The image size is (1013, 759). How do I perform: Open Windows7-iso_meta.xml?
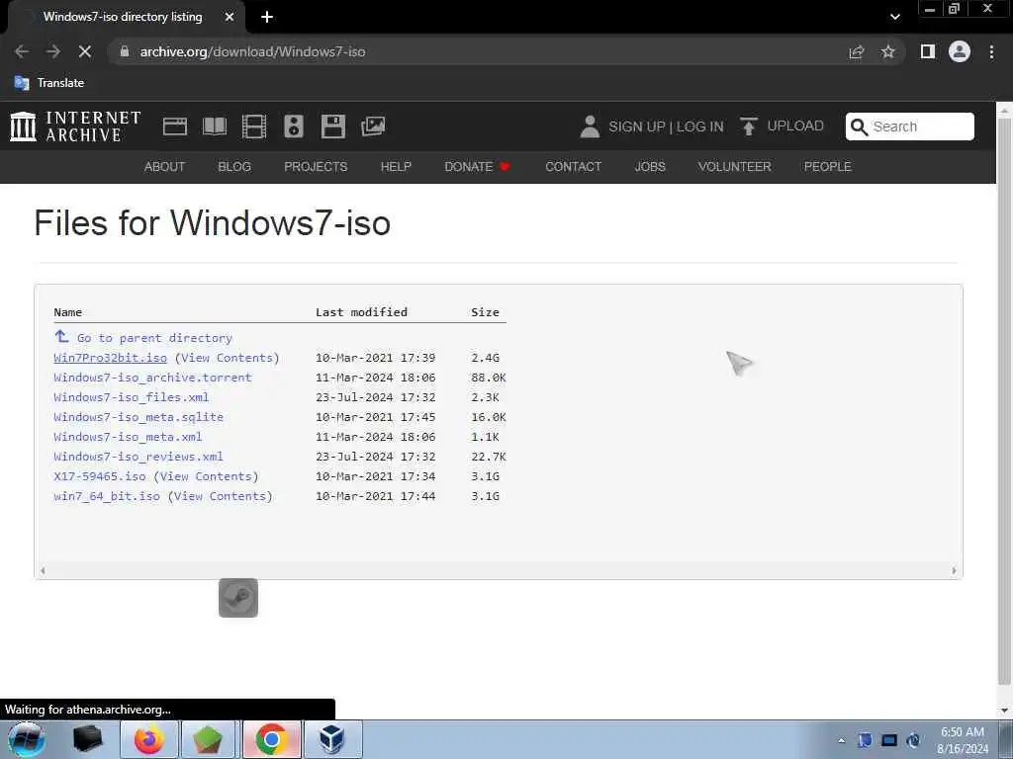click(128, 437)
